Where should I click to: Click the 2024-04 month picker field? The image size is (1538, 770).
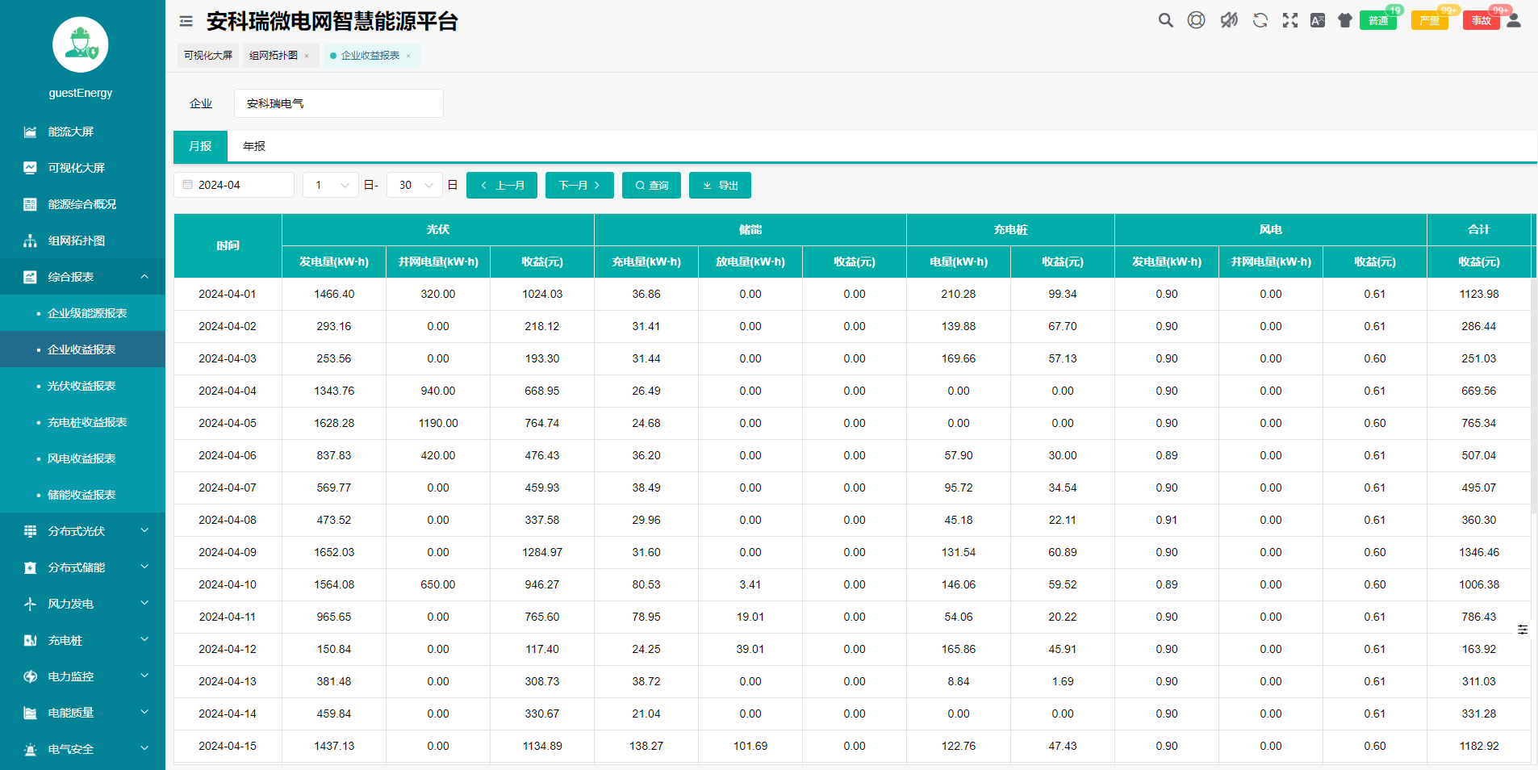(x=234, y=185)
